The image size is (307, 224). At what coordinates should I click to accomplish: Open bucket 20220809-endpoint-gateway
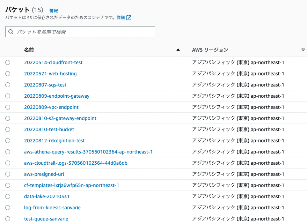57,96
